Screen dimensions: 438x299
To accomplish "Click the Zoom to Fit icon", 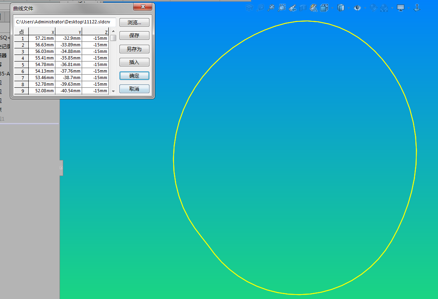I will tap(271, 7).
